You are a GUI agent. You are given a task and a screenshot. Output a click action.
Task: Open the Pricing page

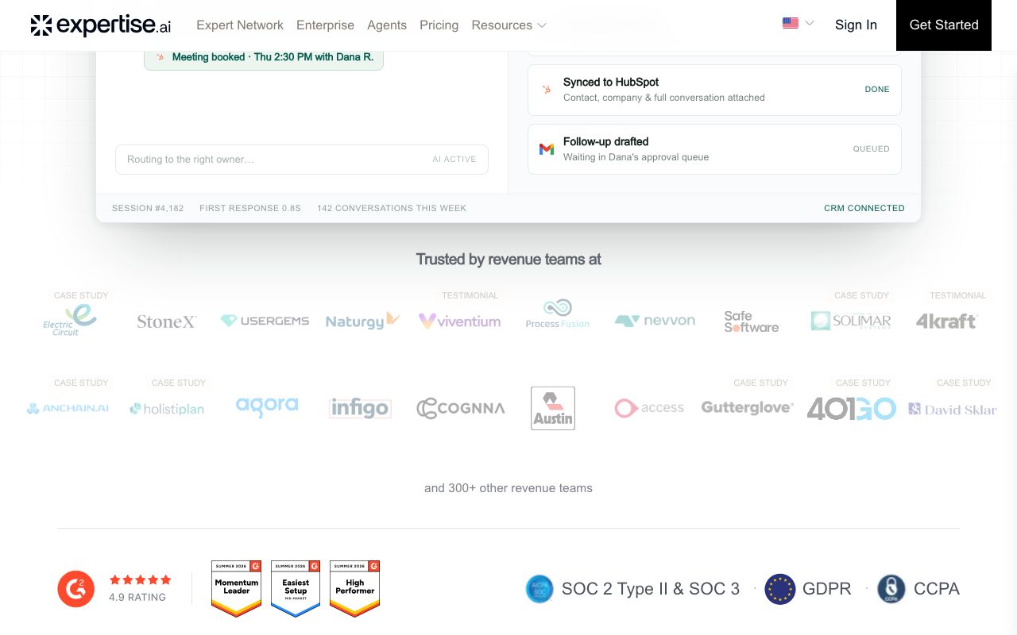439,25
